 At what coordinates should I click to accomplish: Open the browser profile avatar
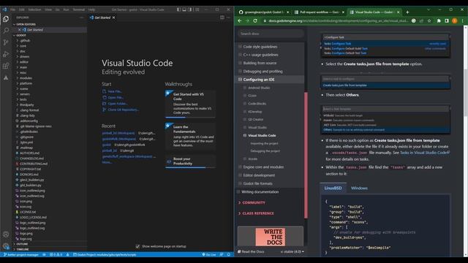[455, 21]
